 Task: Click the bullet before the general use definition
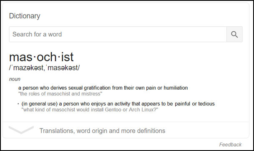coord(18,104)
